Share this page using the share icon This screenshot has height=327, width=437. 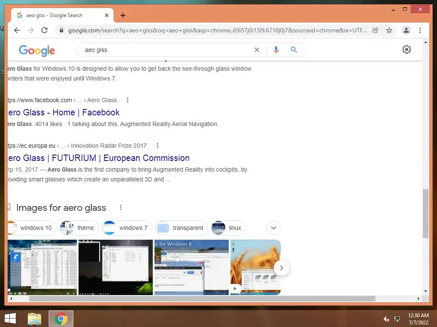[x=376, y=30]
